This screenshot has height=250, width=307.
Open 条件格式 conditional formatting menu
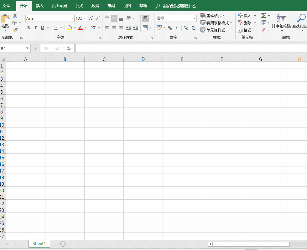pos(213,16)
